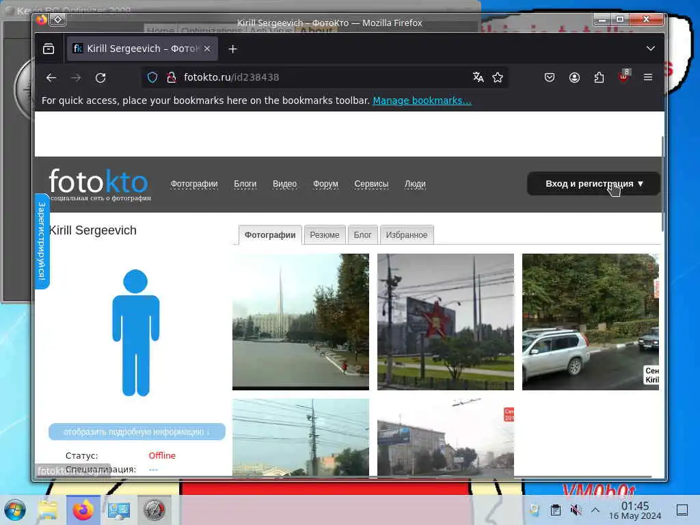Viewport: 700px width, 525px height.
Task: Click the taskbar clock showing 01:45
Action: pyautogui.click(x=635, y=510)
